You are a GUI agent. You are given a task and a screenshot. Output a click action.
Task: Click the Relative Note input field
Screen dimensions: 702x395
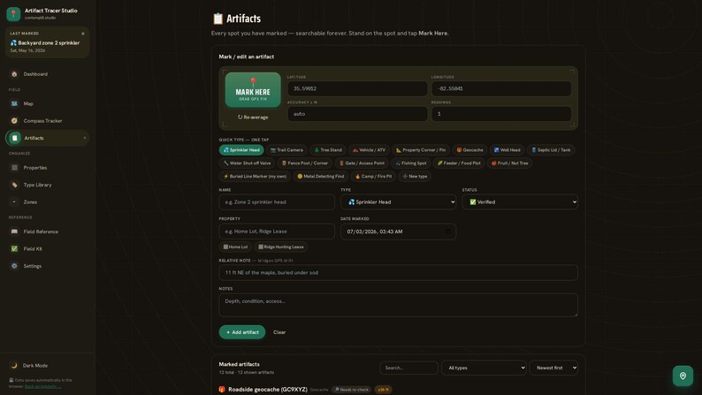point(398,272)
